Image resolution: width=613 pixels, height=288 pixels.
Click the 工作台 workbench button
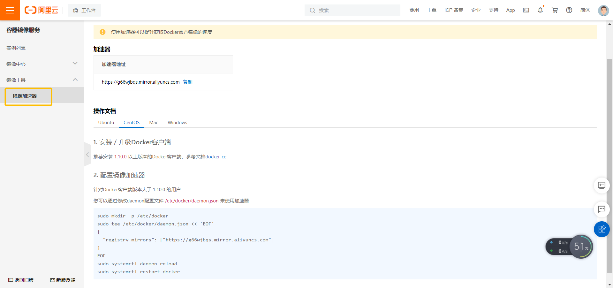click(x=84, y=10)
